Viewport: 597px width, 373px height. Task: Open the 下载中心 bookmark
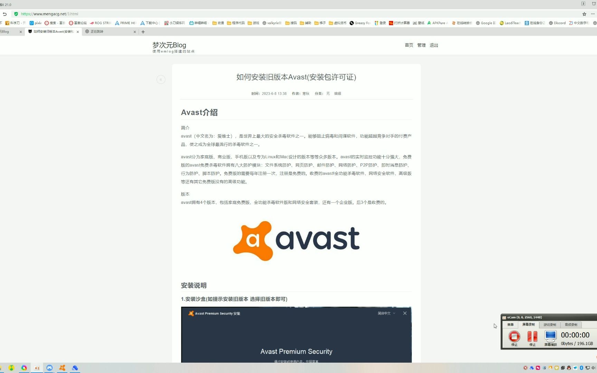(150, 23)
